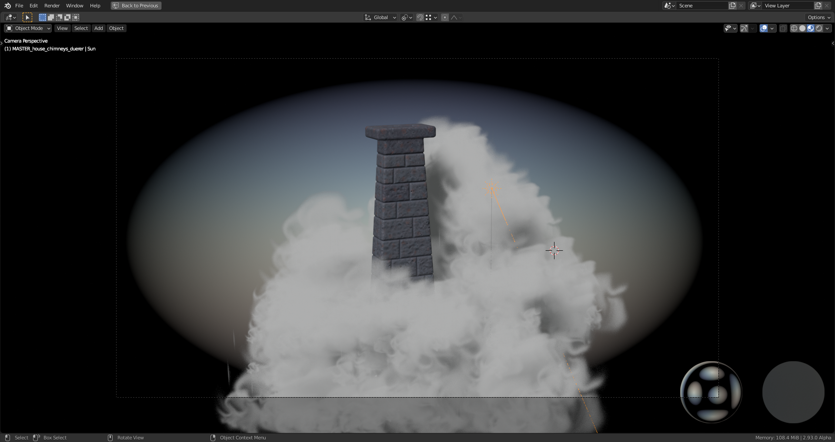The height and width of the screenshot is (442, 835).
Task: Open the scene browse icon dropdown
Action: point(669,6)
